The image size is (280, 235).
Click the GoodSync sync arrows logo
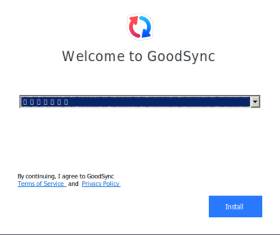[140, 27]
